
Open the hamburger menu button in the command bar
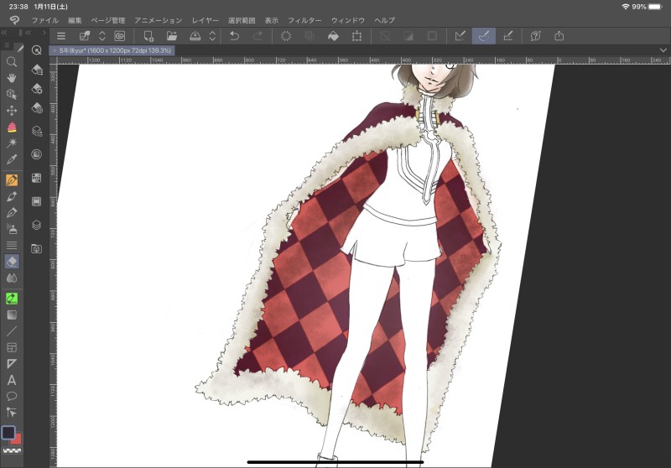(x=61, y=36)
